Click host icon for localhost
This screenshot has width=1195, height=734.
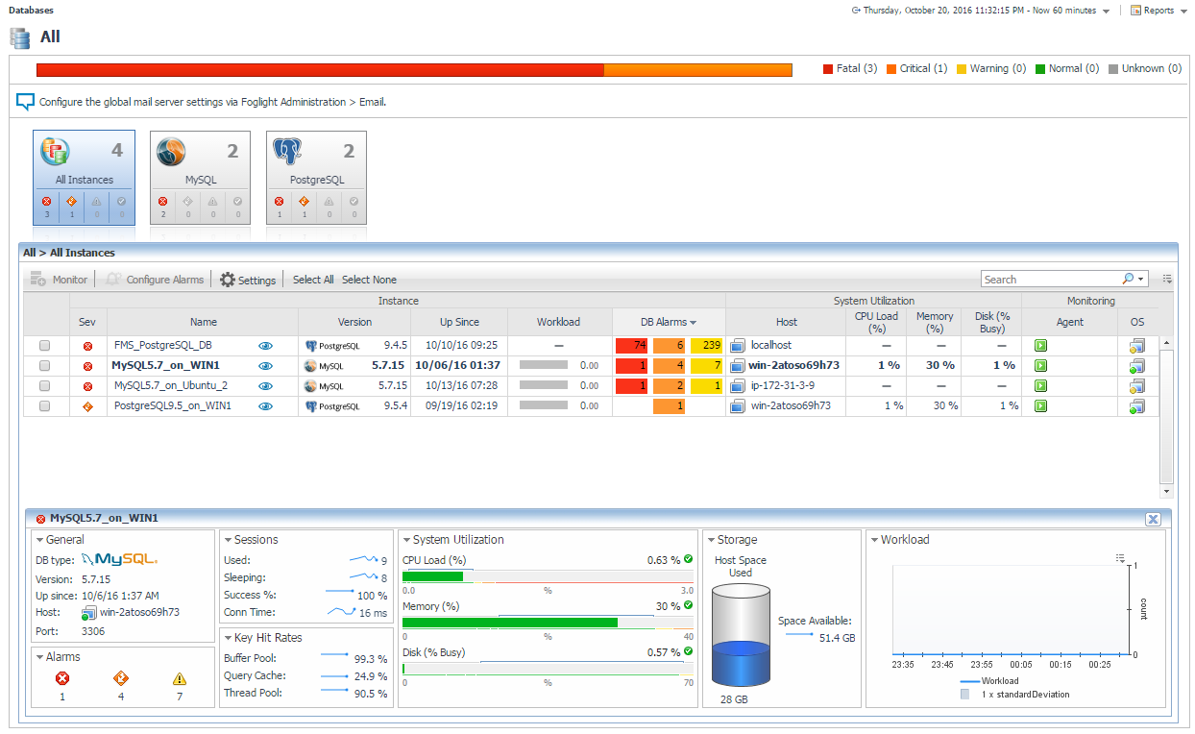click(x=738, y=345)
